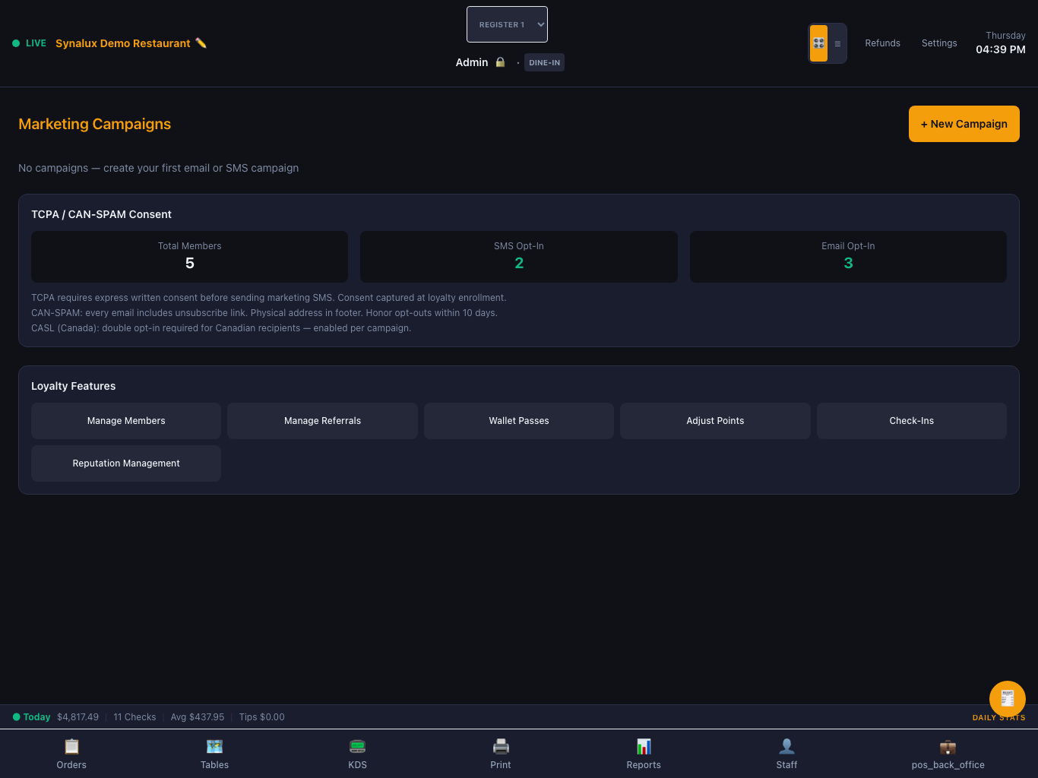Click the pencil icon beside restaurant name

click(201, 43)
